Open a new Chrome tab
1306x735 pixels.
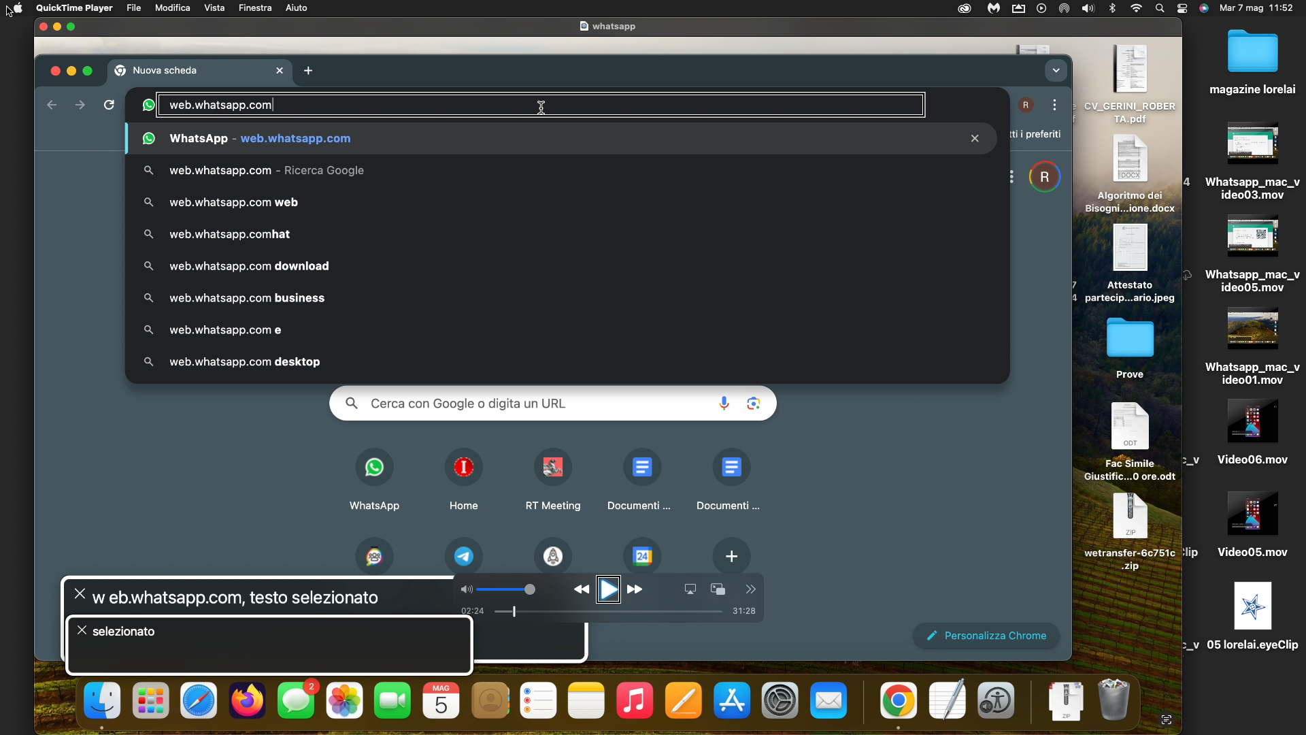(308, 71)
